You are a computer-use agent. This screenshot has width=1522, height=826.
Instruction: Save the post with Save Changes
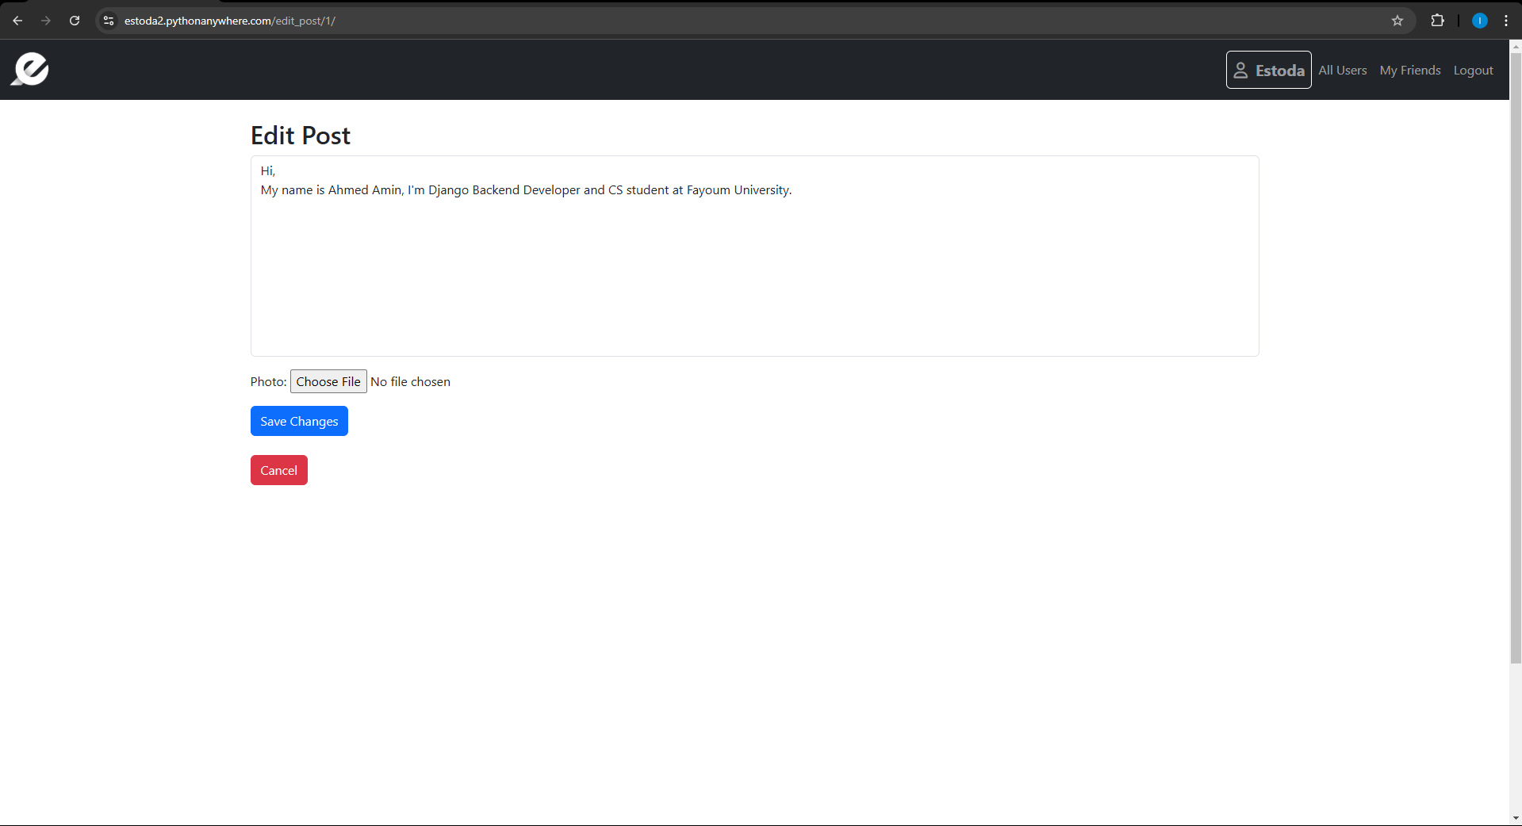click(x=299, y=421)
